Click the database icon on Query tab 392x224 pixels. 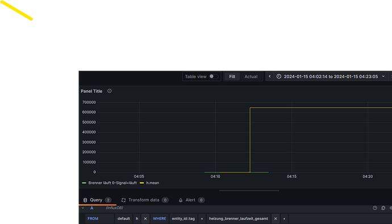(85, 200)
